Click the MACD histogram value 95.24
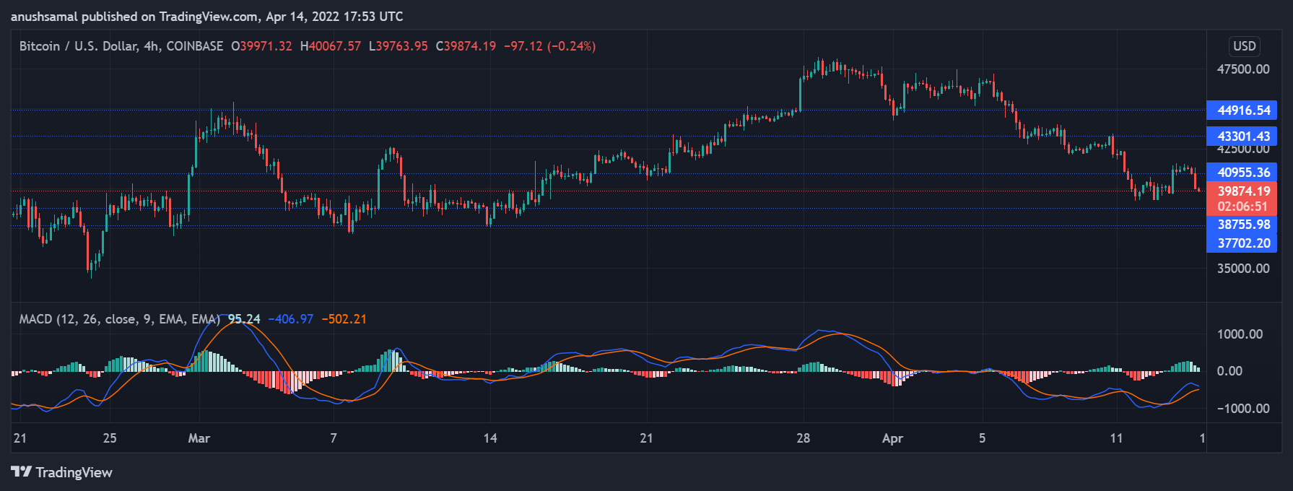Viewport: 1293px width, 491px height. click(244, 319)
